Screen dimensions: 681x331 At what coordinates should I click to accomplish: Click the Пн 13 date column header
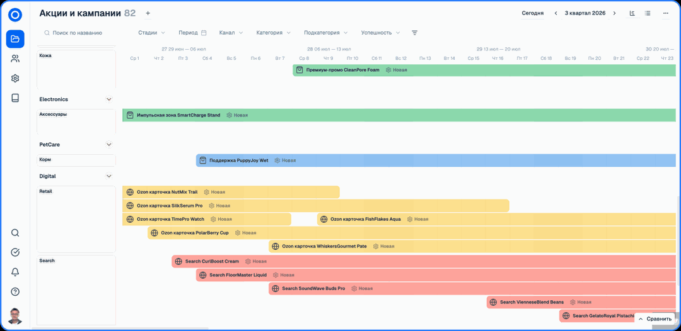point(425,58)
